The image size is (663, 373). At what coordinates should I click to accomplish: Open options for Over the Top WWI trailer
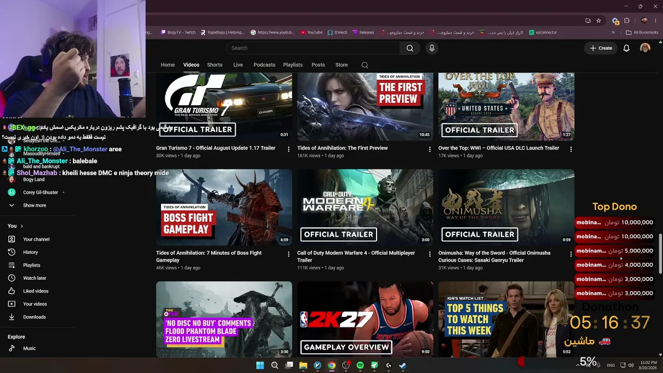(571, 149)
